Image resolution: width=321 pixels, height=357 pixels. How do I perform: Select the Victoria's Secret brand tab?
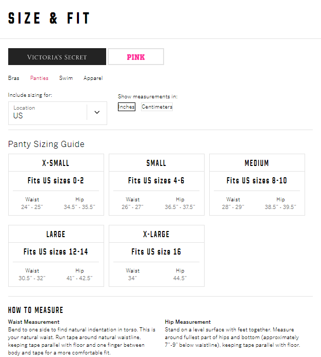point(57,57)
